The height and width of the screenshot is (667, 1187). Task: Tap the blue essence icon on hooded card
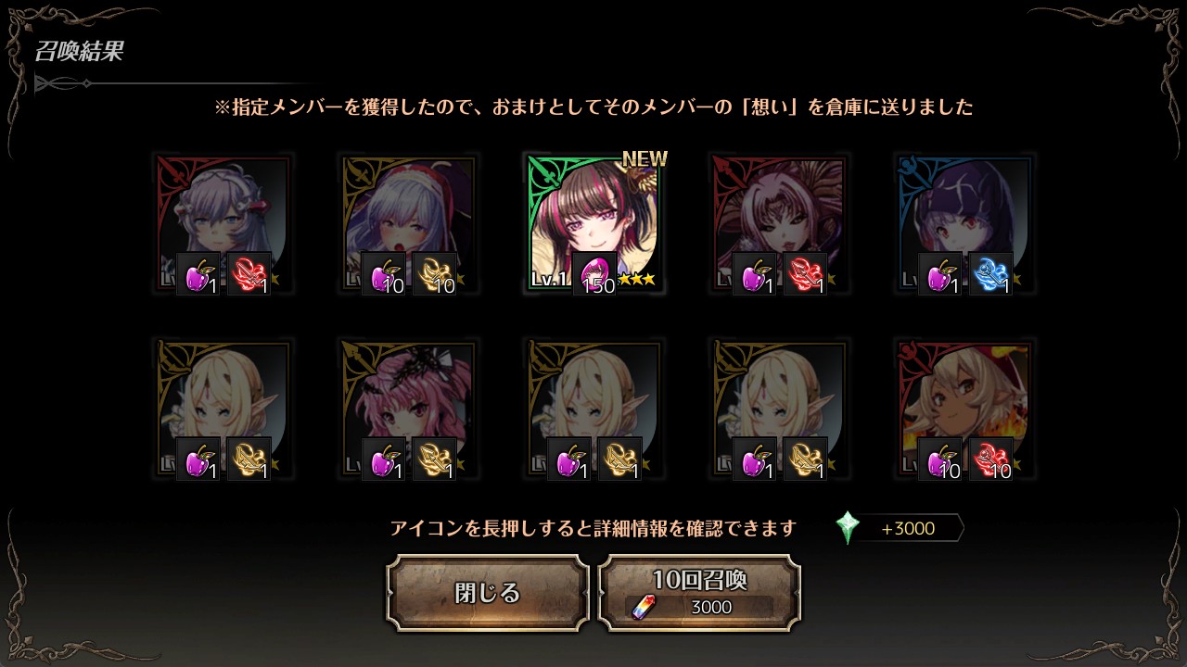pyautogui.click(x=990, y=274)
